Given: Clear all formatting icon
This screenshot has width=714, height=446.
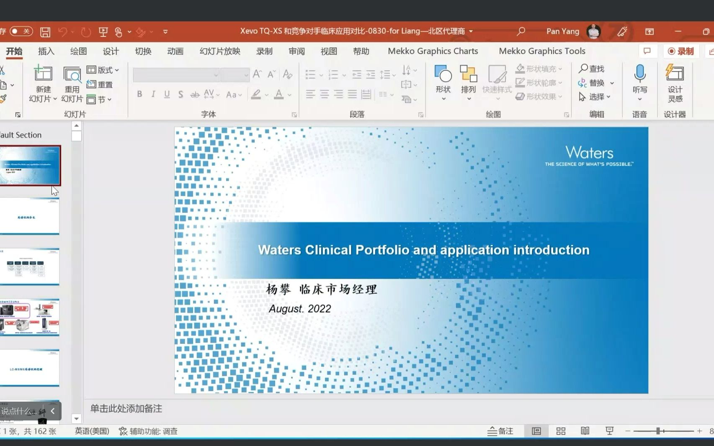Looking at the screenshot, I should 287,74.
